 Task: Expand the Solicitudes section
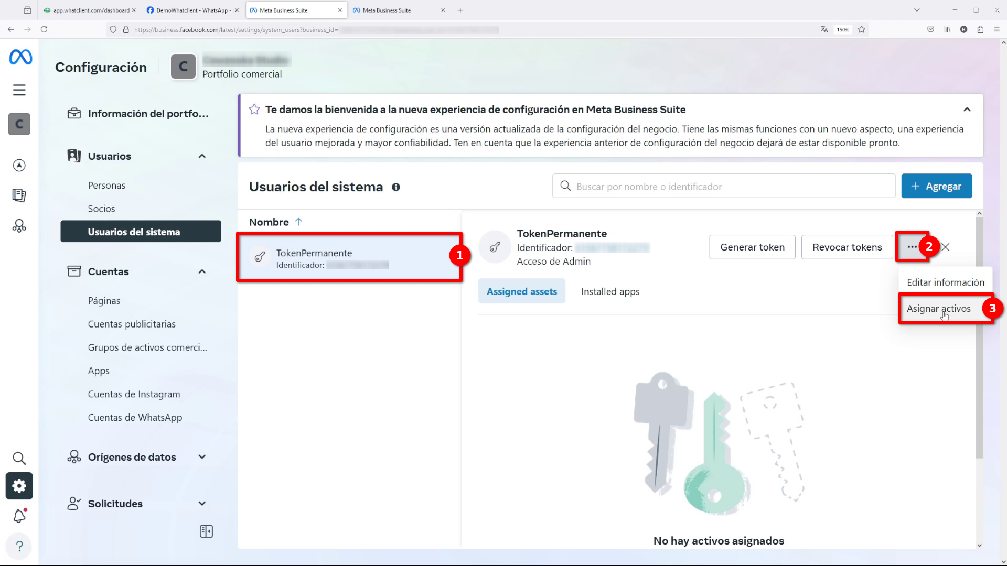pyautogui.click(x=202, y=504)
